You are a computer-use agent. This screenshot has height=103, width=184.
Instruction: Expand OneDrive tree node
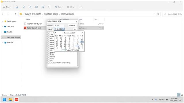[x=2, y=27]
